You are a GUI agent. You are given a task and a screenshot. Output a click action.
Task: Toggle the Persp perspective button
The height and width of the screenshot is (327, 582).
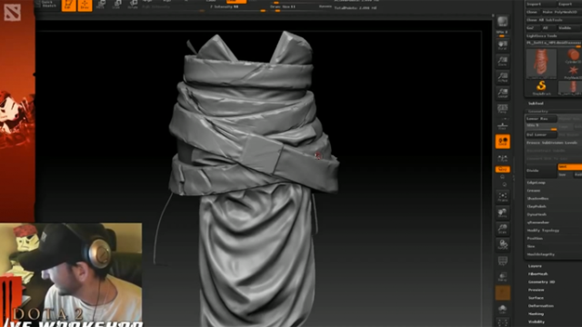click(503, 109)
